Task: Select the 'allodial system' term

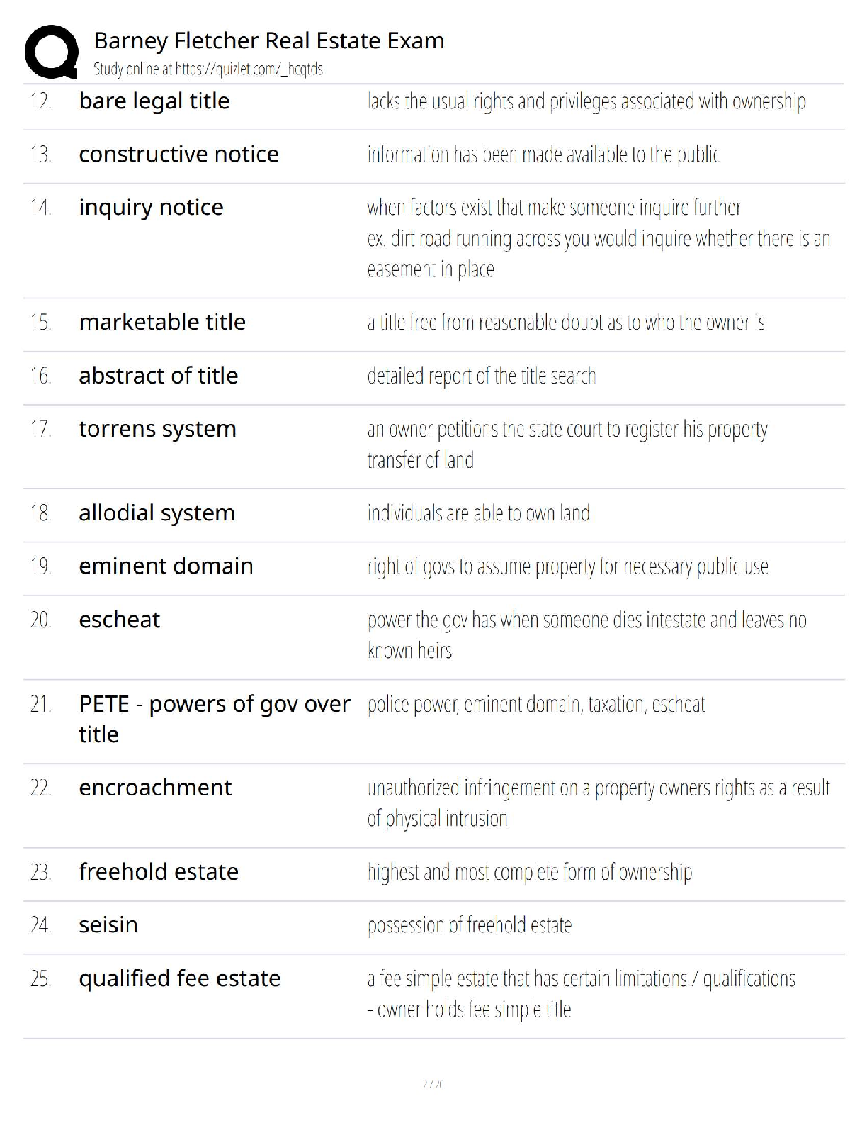Action: [157, 513]
